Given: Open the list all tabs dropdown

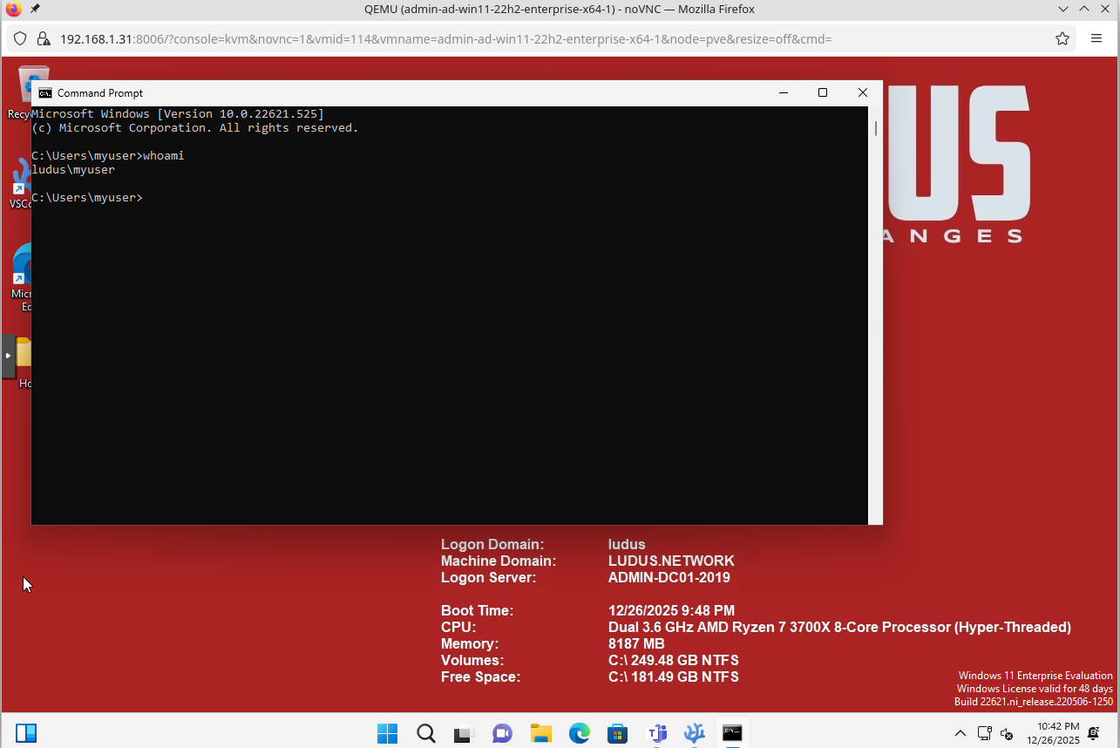Looking at the screenshot, I should tap(1063, 10).
